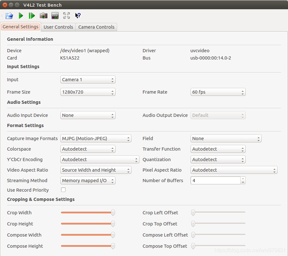Open the Y'CbCr Encoding dropdown

coord(100,159)
